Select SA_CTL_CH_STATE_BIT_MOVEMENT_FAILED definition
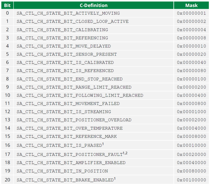This screenshot has width=210, height=185. pos(68,103)
